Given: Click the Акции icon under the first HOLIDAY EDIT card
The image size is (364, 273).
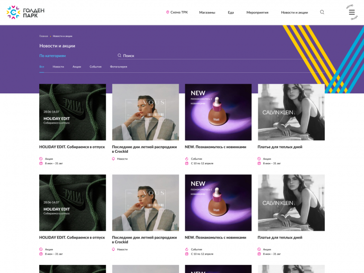Looking at the screenshot, I should click(x=41, y=159).
